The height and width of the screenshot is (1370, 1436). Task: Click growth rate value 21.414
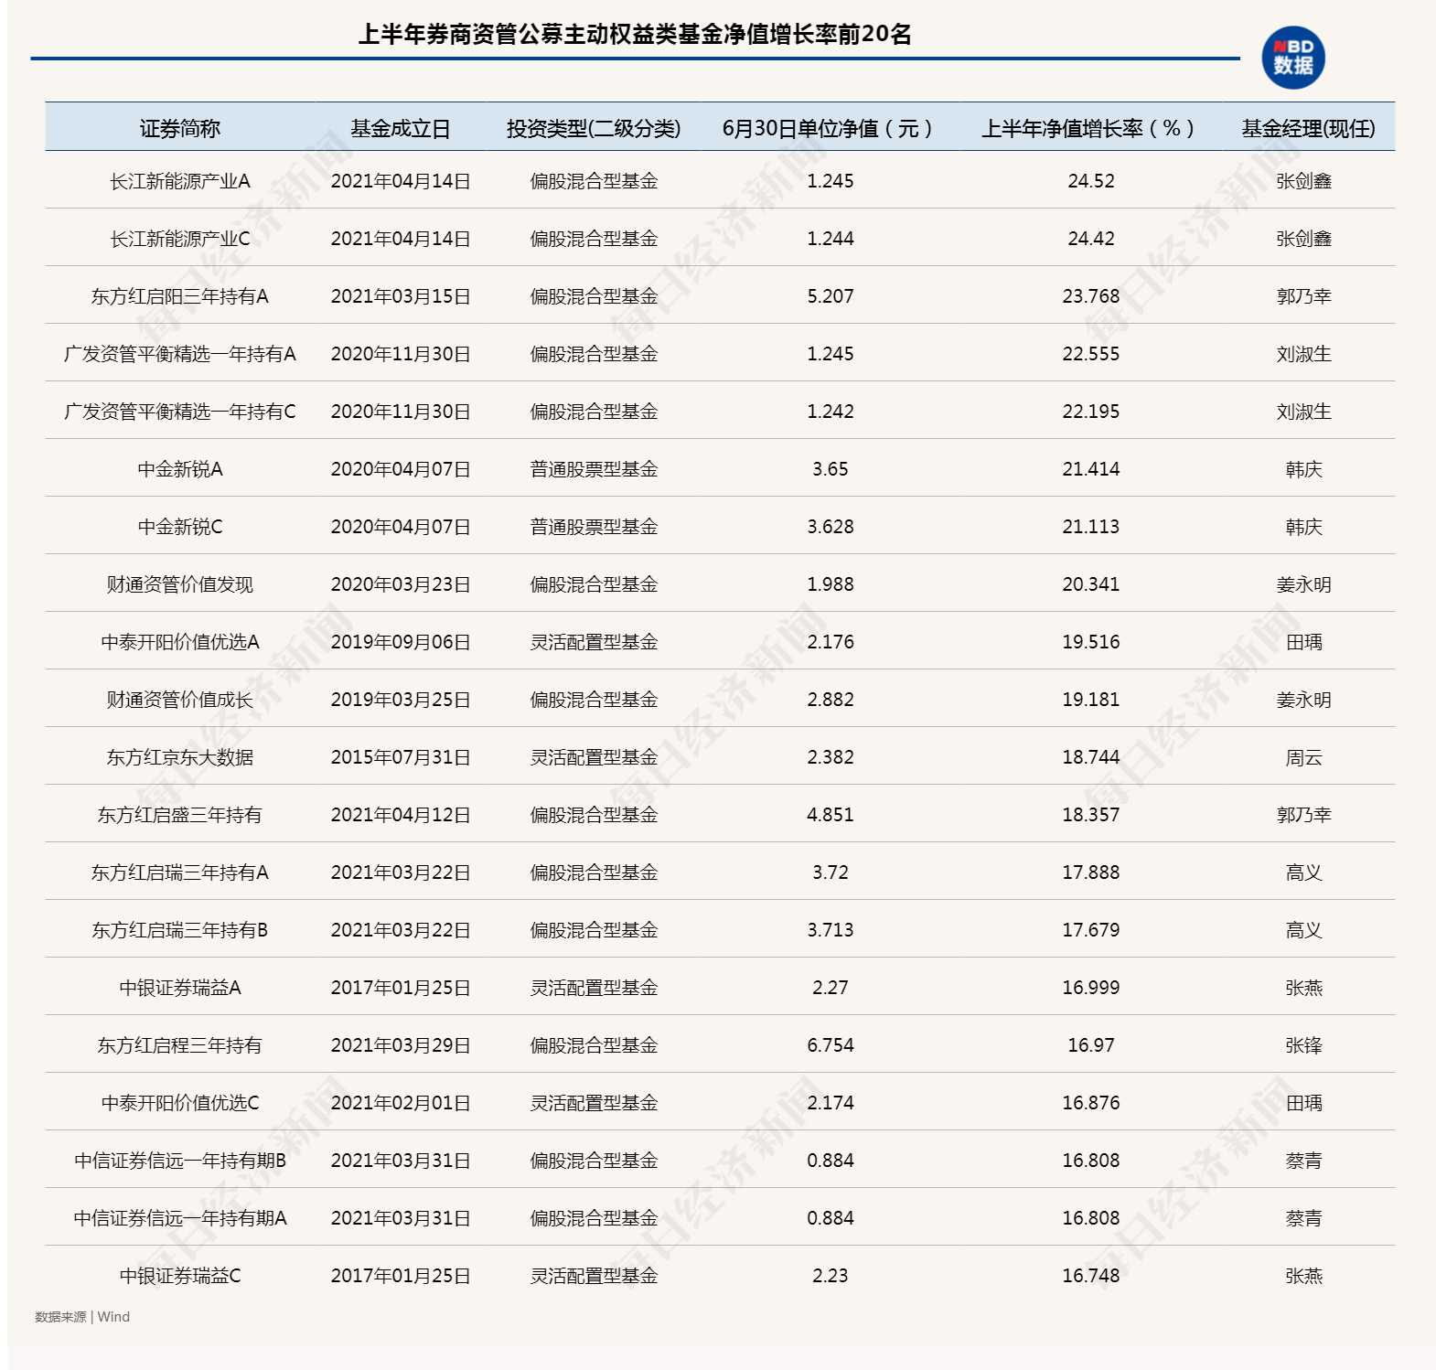tap(1091, 469)
